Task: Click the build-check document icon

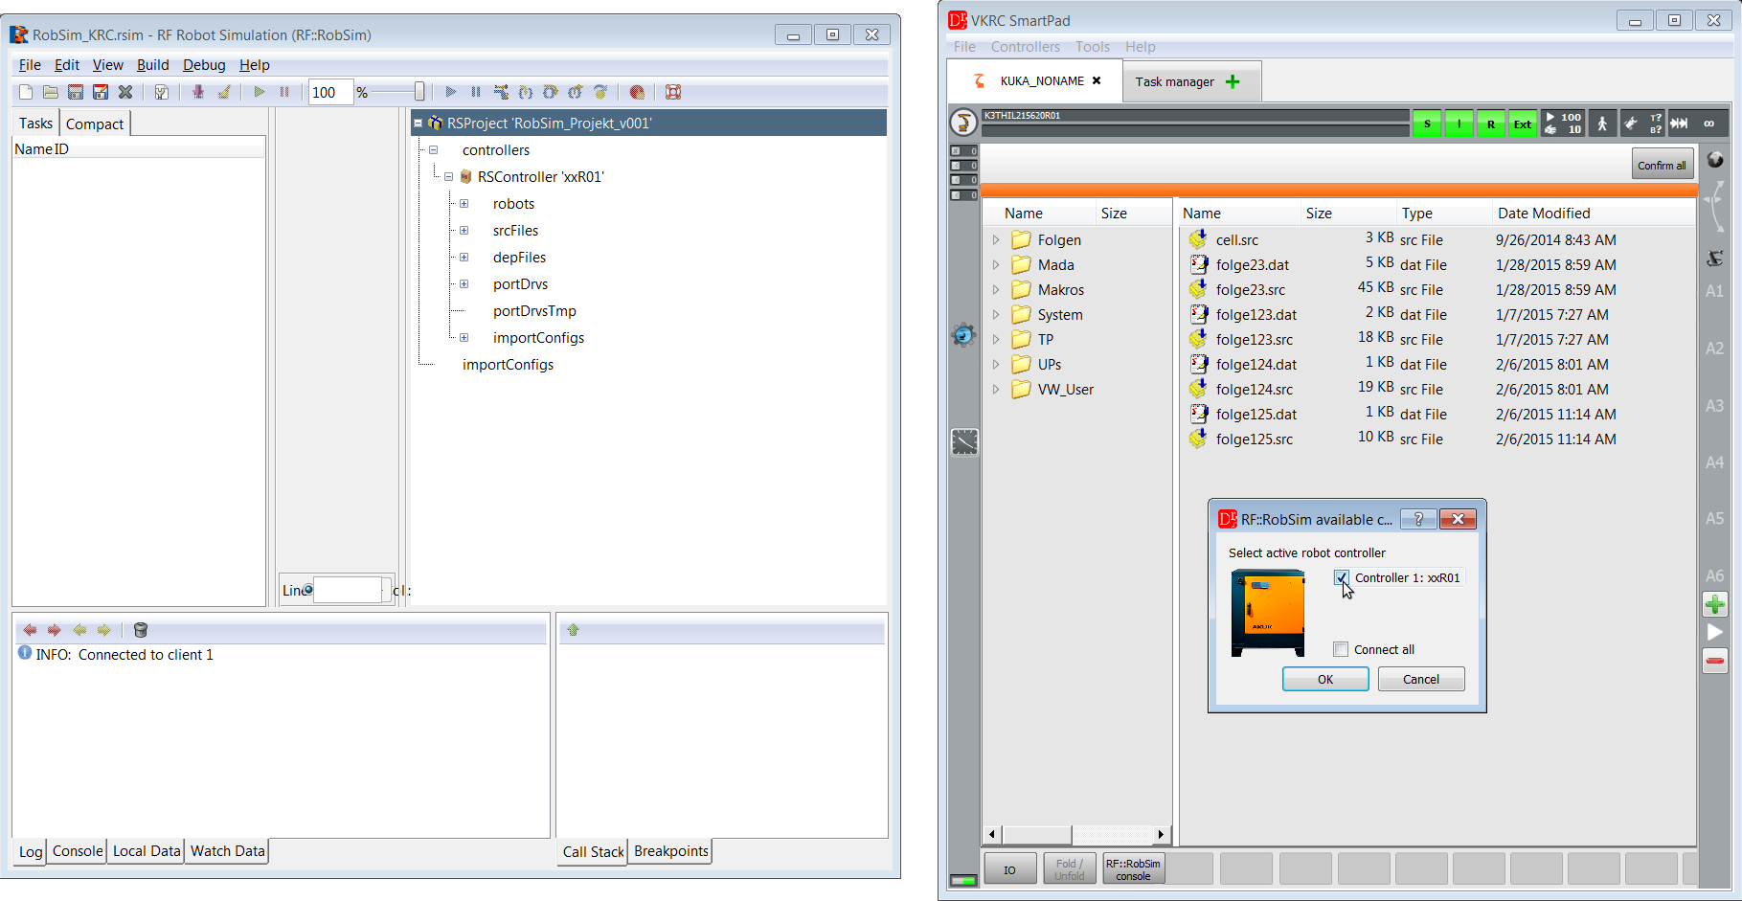Action: pyautogui.click(x=162, y=92)
